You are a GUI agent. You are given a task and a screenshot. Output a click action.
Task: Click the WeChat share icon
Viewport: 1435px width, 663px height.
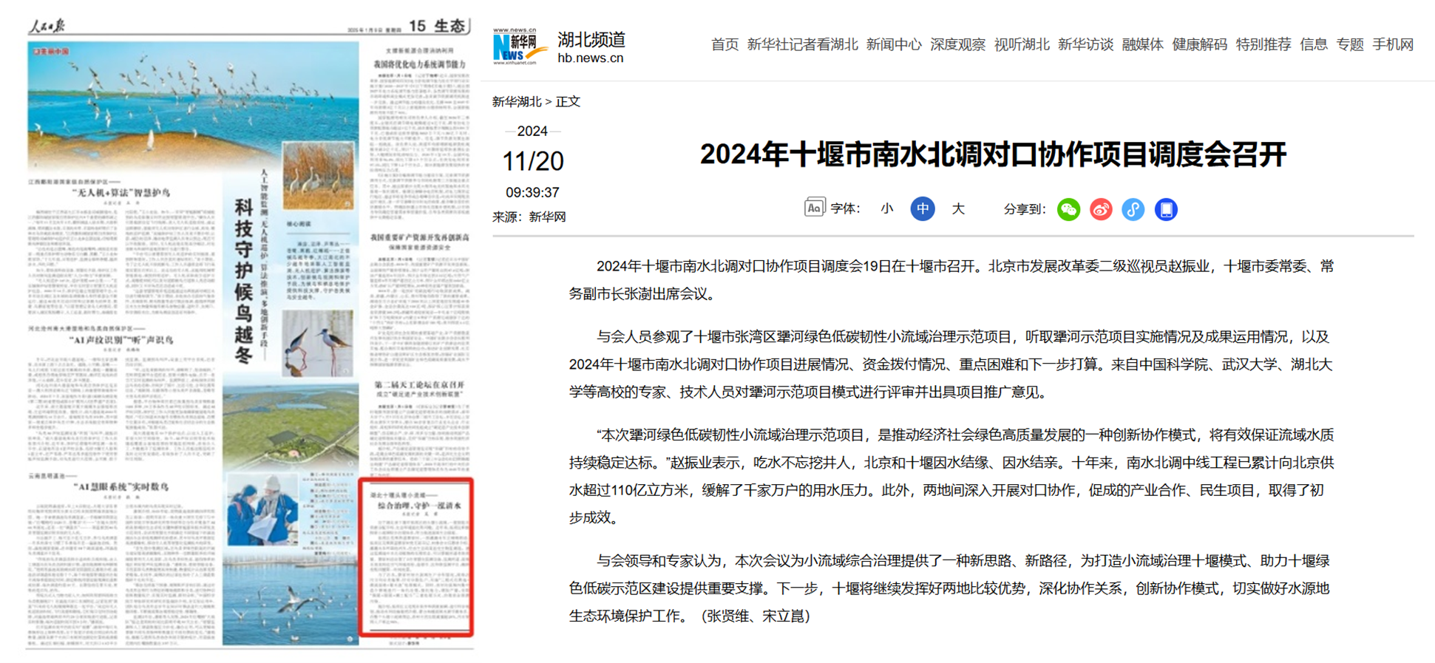pos(1068,210)
